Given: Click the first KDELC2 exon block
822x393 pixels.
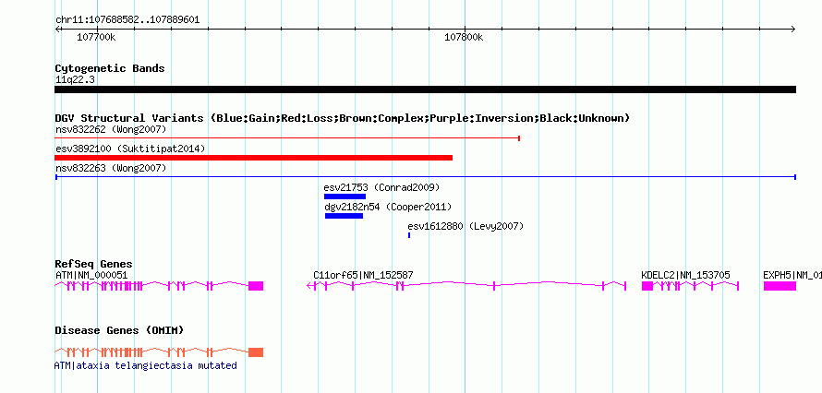Looking at the screenshot, I should (647, 286).
